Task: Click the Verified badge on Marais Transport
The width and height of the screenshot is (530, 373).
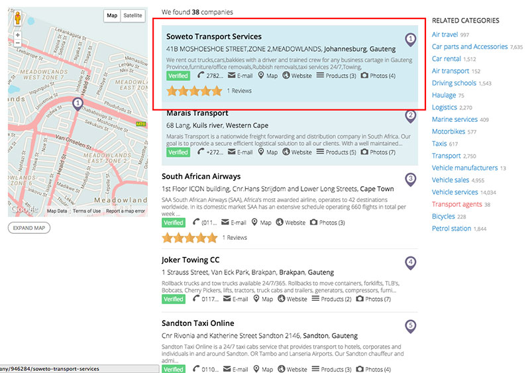Action: [x=178, y=152]
